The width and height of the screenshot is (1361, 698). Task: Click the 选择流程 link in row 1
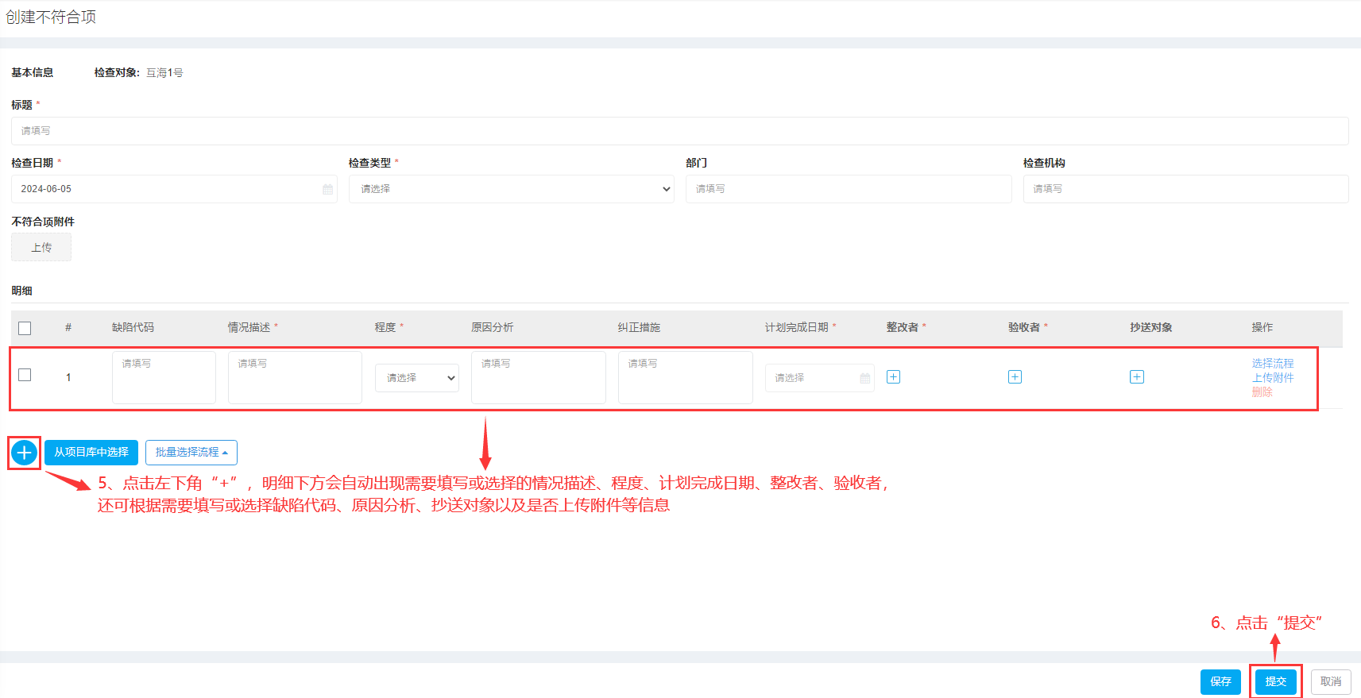click(1273, 364)
